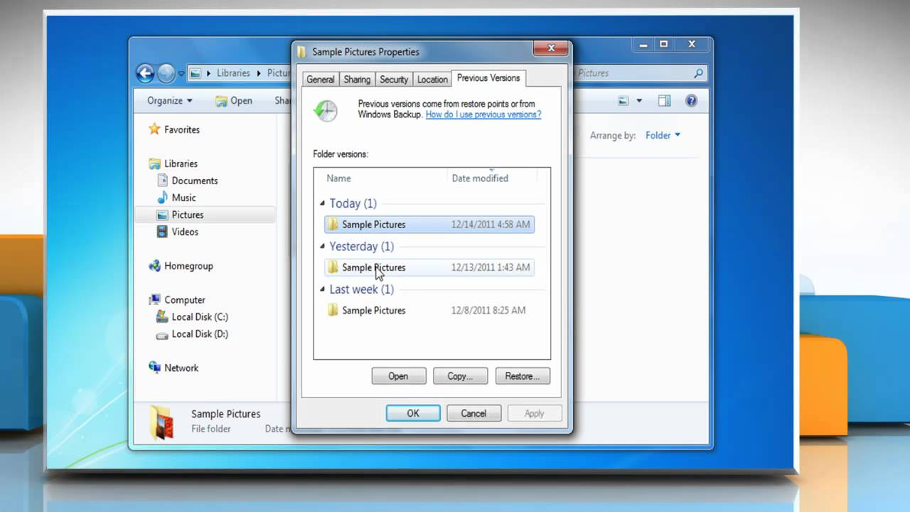
Task: Click the Back arrow in Explorer window
Action: point(145,73)
